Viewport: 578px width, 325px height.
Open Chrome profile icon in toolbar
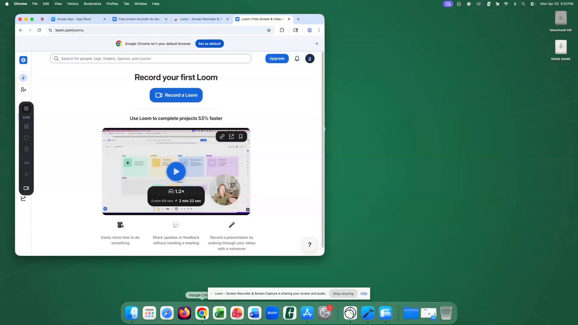(x=309, y=30)
